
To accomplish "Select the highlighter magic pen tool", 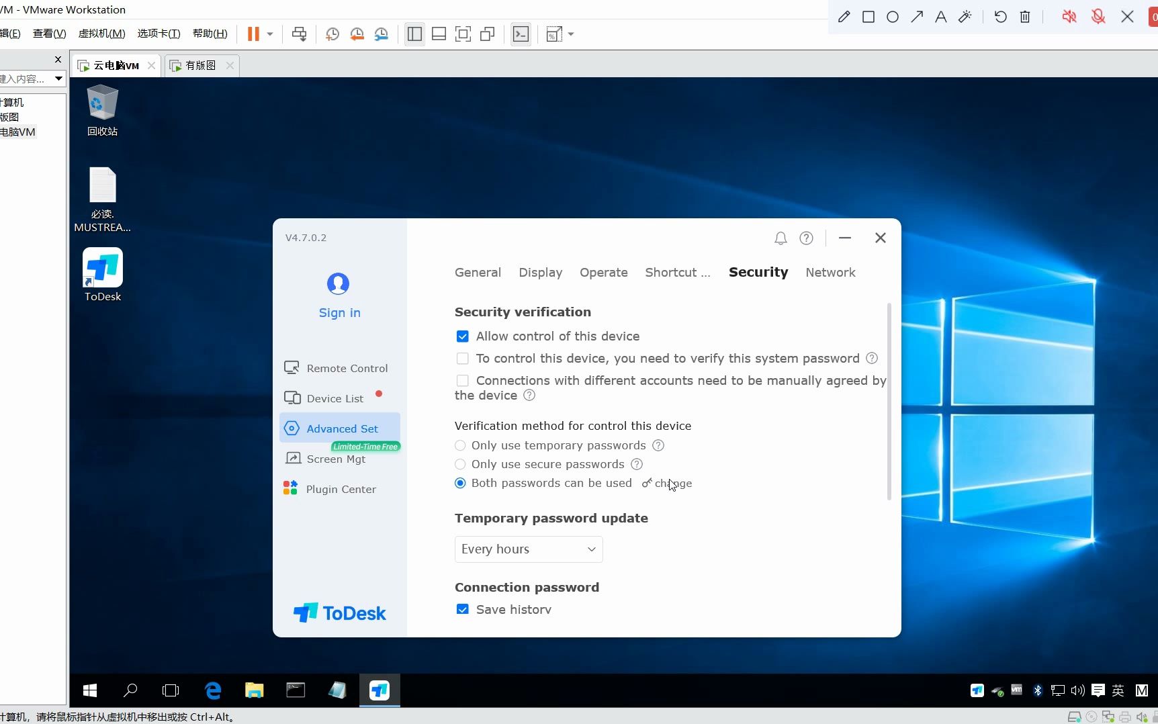I will pos(965,17).
